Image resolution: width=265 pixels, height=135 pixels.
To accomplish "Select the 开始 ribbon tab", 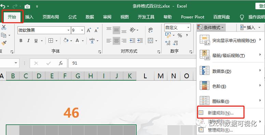I will (12, 17).
